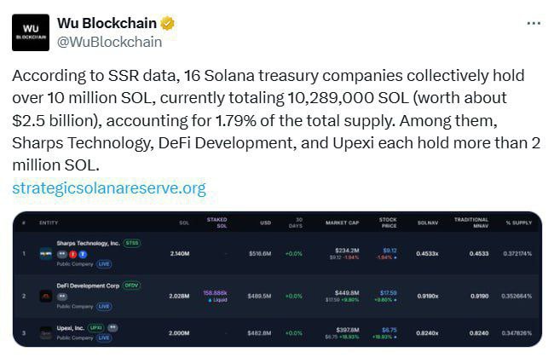Viewport: 554px width, 358px height.
Task: Click the Upexi company logo
Action: point(45,333)
